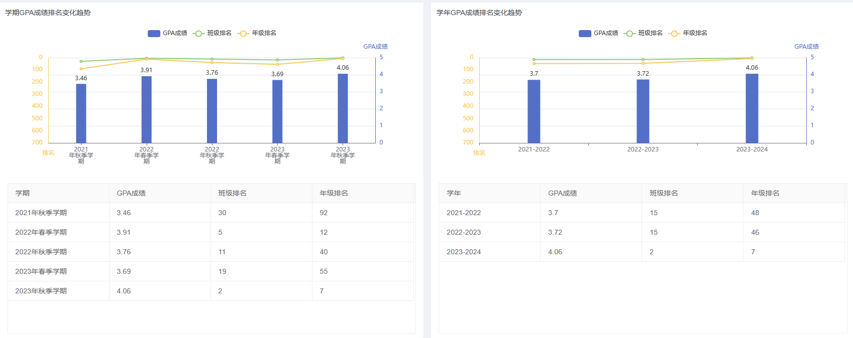The image size is (853, 338).
Task: Click the blue GPA成绩 legend swatch in 学年 chart
Action: click(585, 33)
